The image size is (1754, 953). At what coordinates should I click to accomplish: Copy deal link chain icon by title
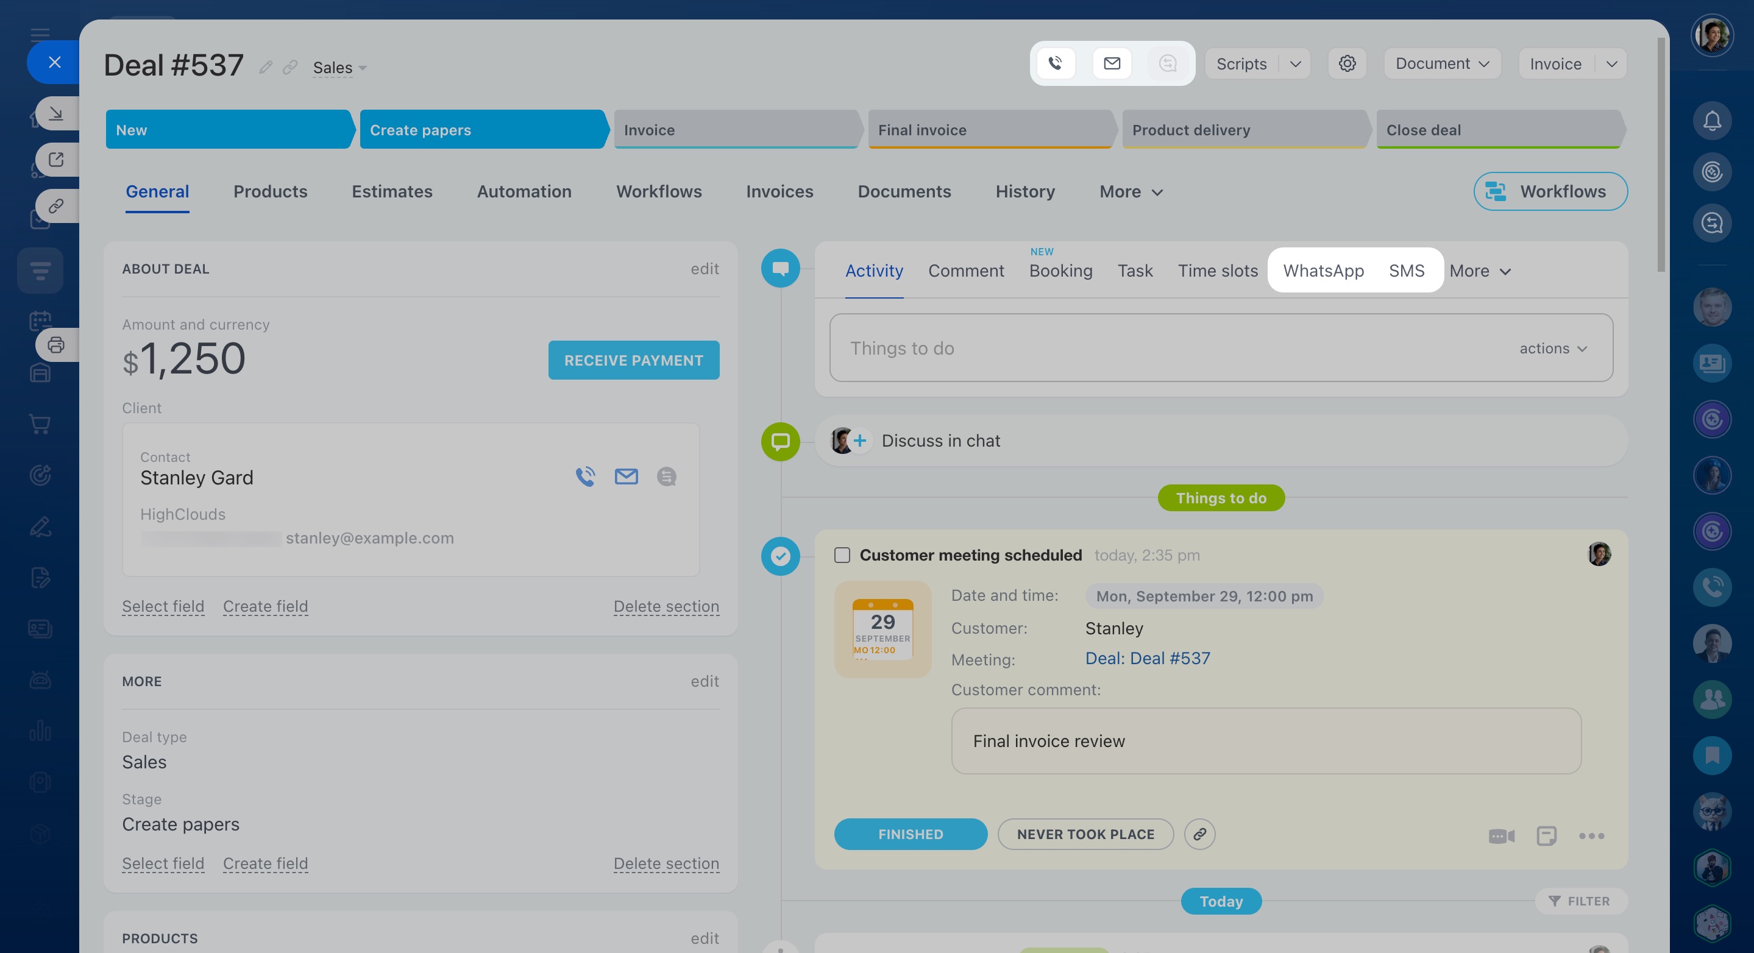[x=290, y=68]
